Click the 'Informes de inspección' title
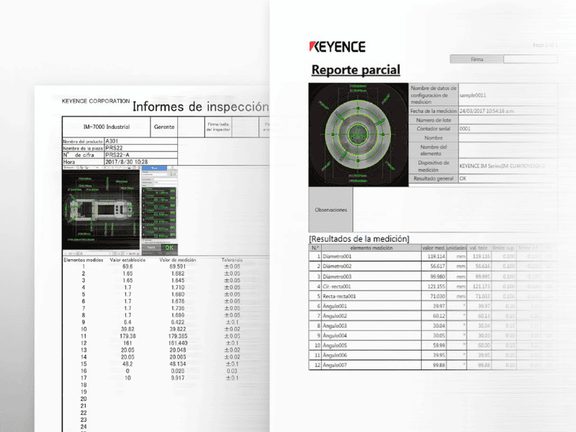 tap(201, 107)
